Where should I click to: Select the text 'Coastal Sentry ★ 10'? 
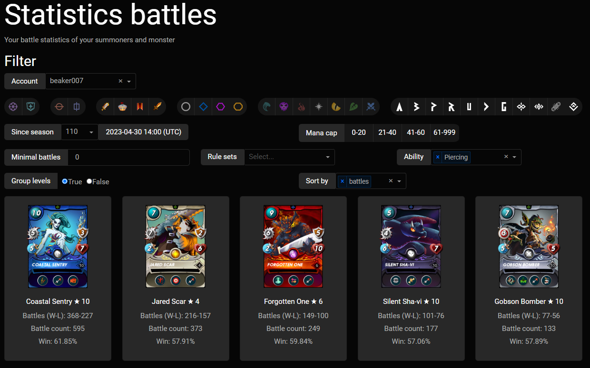point(58,302)
